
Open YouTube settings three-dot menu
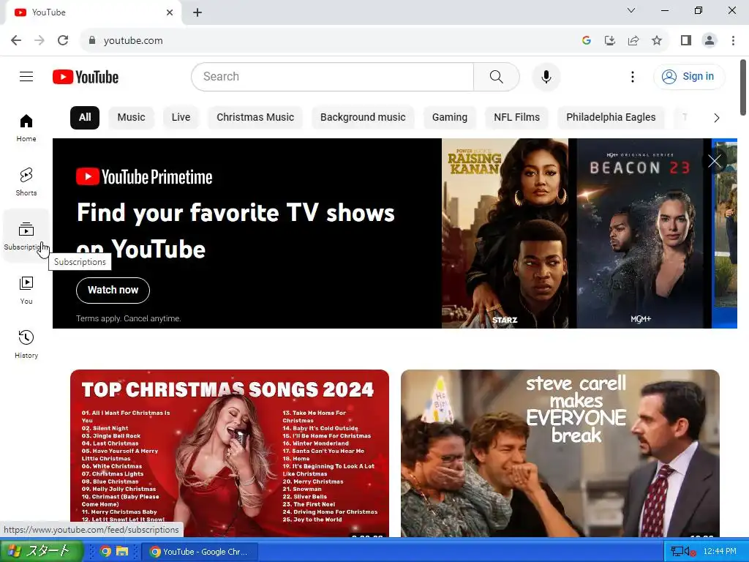coord(633,77)
